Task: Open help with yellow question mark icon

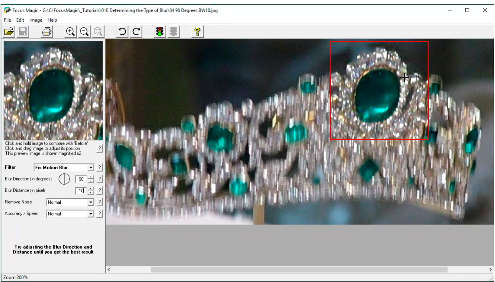Action: [197, 32]
